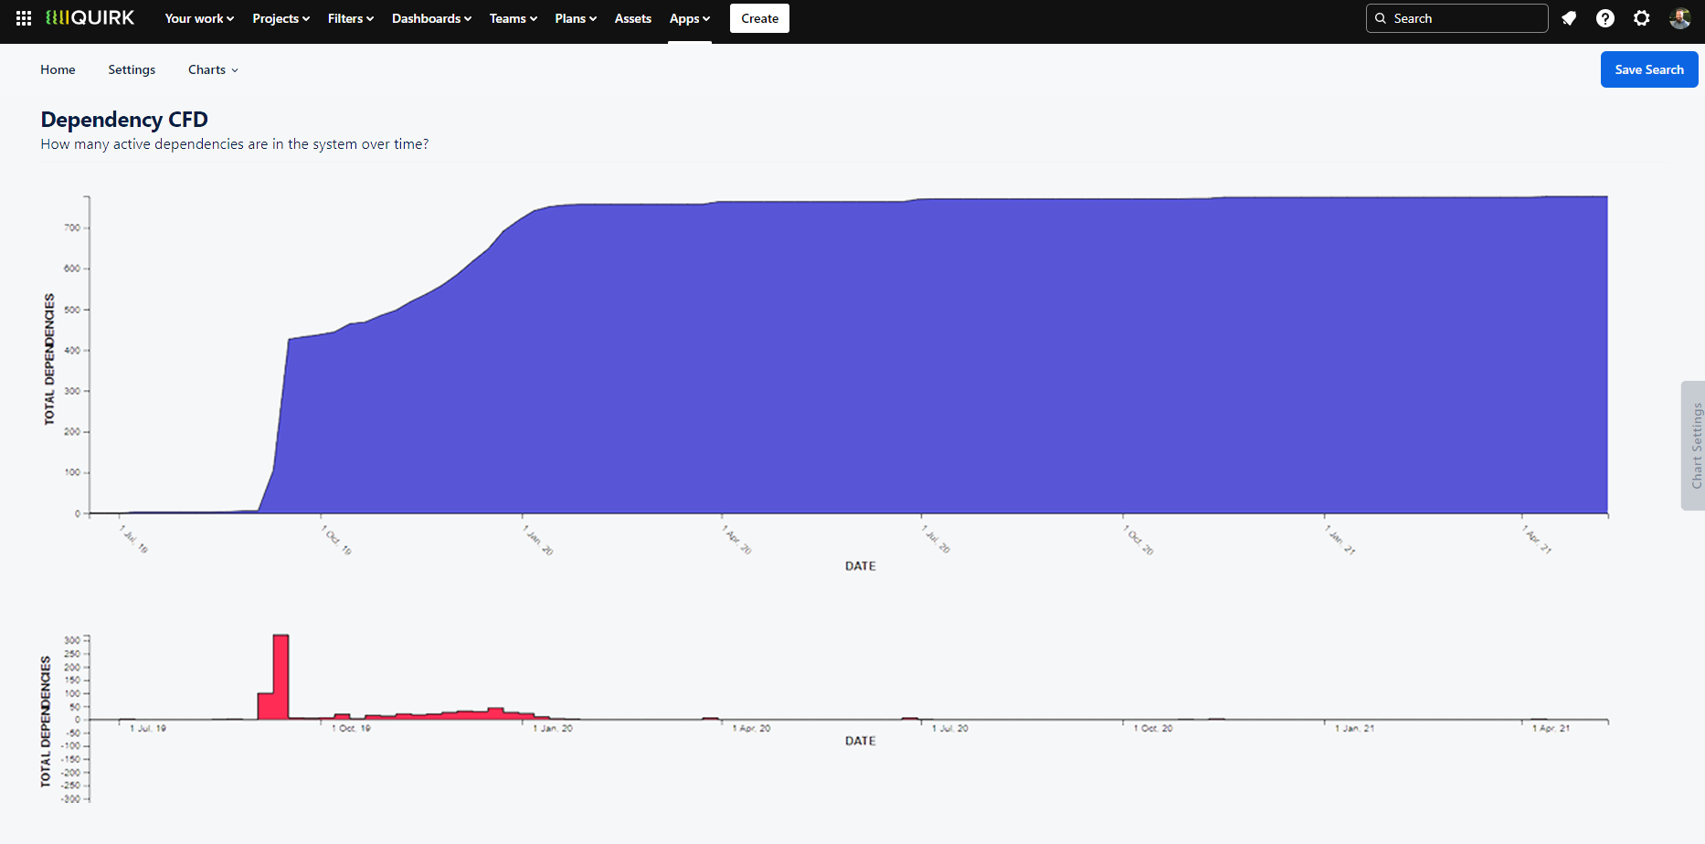Click the '1 Oct. 19' label on lower chart
Screen dimensions: 1705x844
point(352,728)
